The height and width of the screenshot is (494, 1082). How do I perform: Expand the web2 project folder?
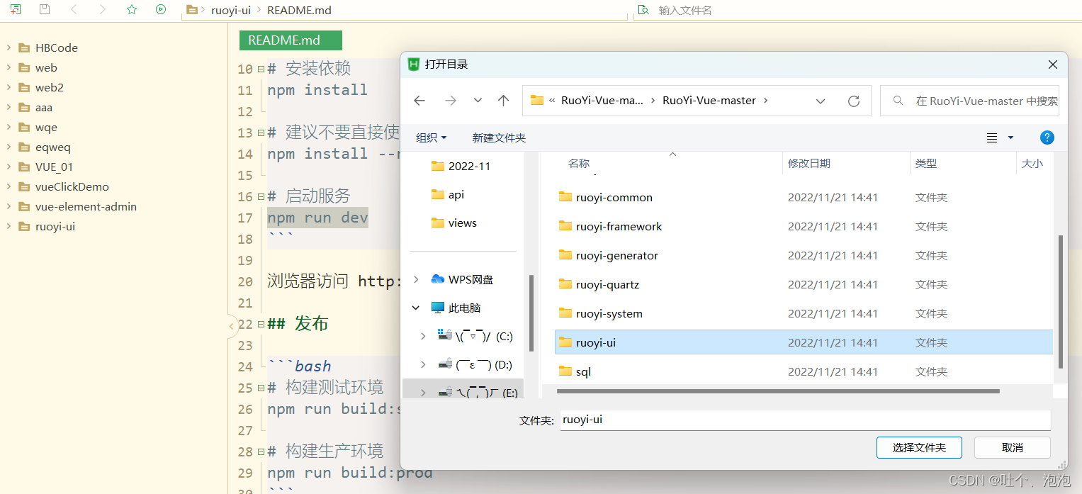pos(9,88)
